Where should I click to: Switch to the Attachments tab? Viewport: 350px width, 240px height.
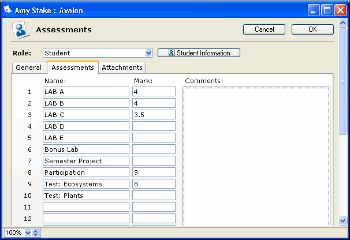(x=121, y=67)
